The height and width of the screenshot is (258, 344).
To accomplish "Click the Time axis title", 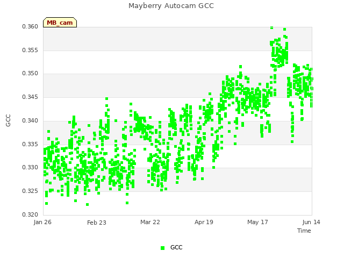I will [x=304, y=231].
